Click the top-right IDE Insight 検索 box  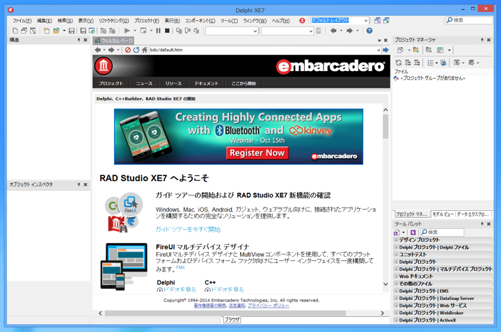(x=470, y=20)
